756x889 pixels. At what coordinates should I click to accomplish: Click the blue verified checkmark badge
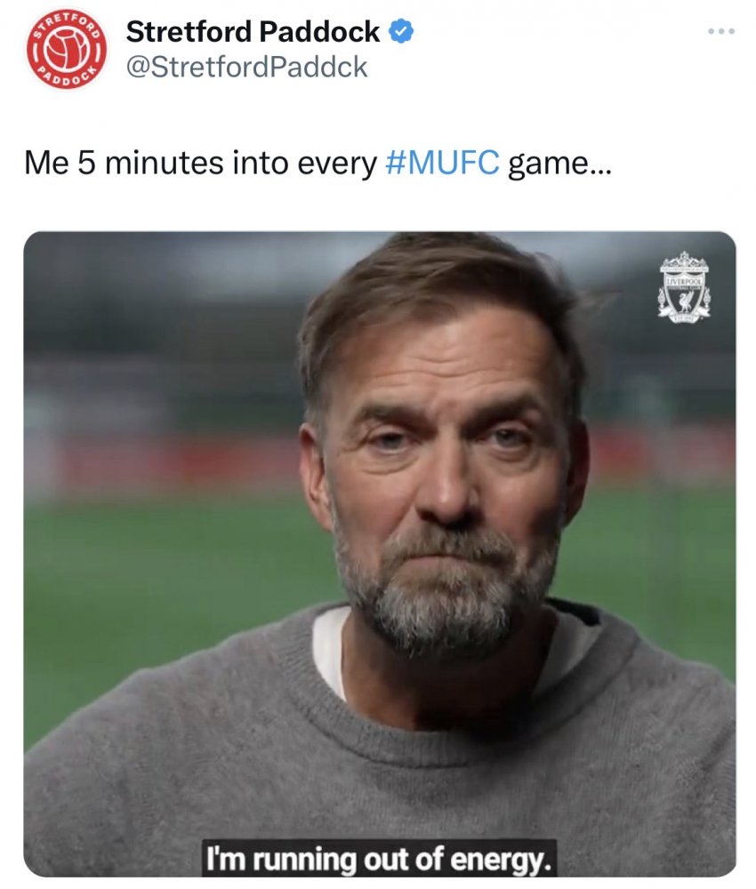(401, 31)
